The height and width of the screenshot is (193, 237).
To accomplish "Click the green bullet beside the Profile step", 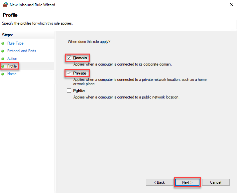I will [3, 66].
